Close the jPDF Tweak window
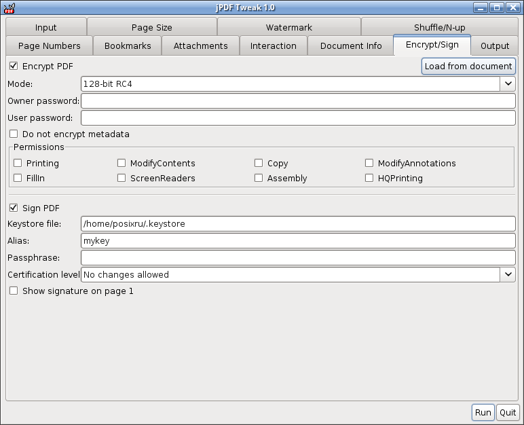The image size is (524, 425). click(x=512, y=7)
